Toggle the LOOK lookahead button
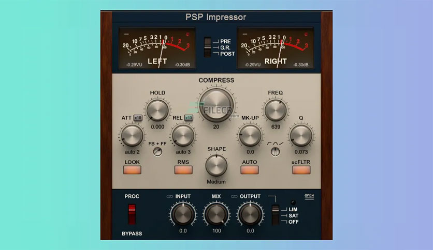Viewport: 433px width, 250px height. [132, 170]
